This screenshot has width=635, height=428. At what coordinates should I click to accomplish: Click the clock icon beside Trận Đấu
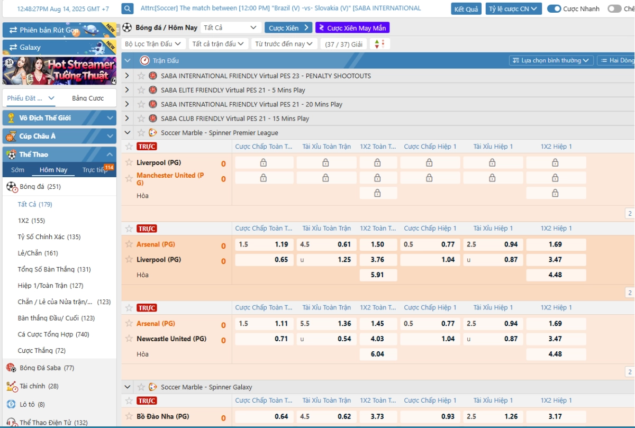pyautogui.click(x=144, y=60)
